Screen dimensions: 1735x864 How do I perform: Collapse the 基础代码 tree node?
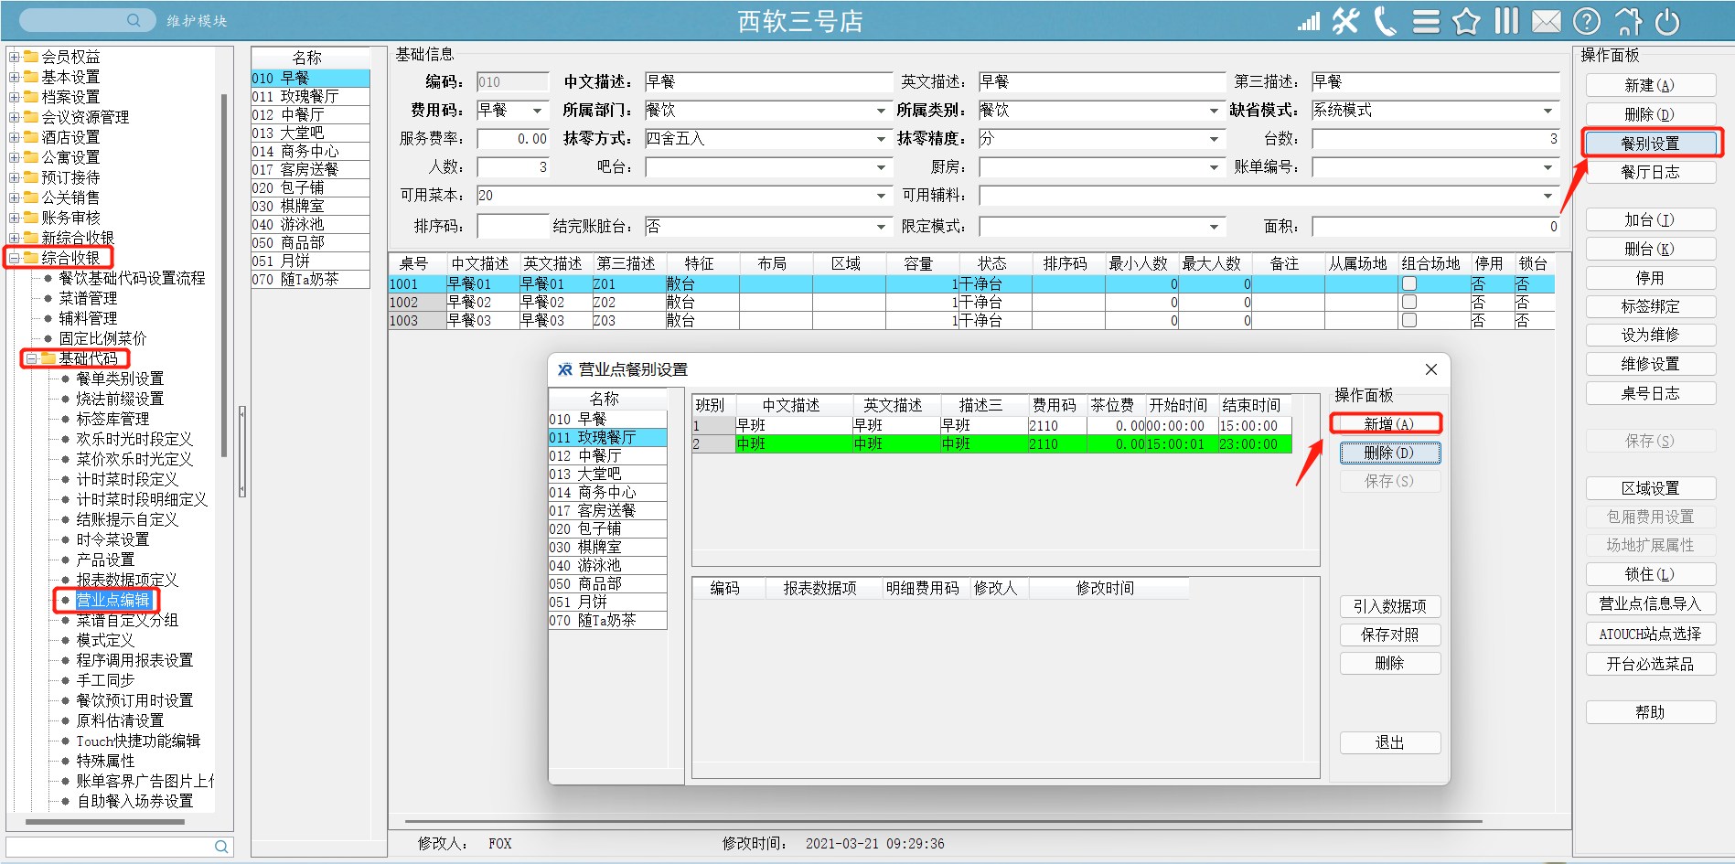pos(32,358)
